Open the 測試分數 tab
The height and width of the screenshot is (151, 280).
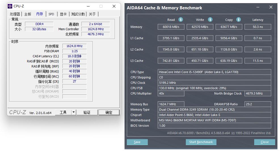click(x=78, y=14)
